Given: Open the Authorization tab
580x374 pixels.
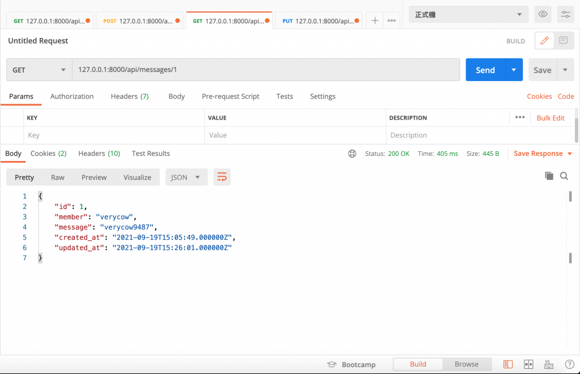Looking at the screenshot, I should [72, 96].
